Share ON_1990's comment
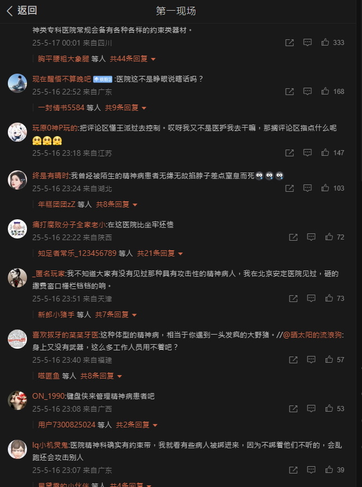Image resolution: width=362 pixels, height=487 pixels. (x=293, y=408)
